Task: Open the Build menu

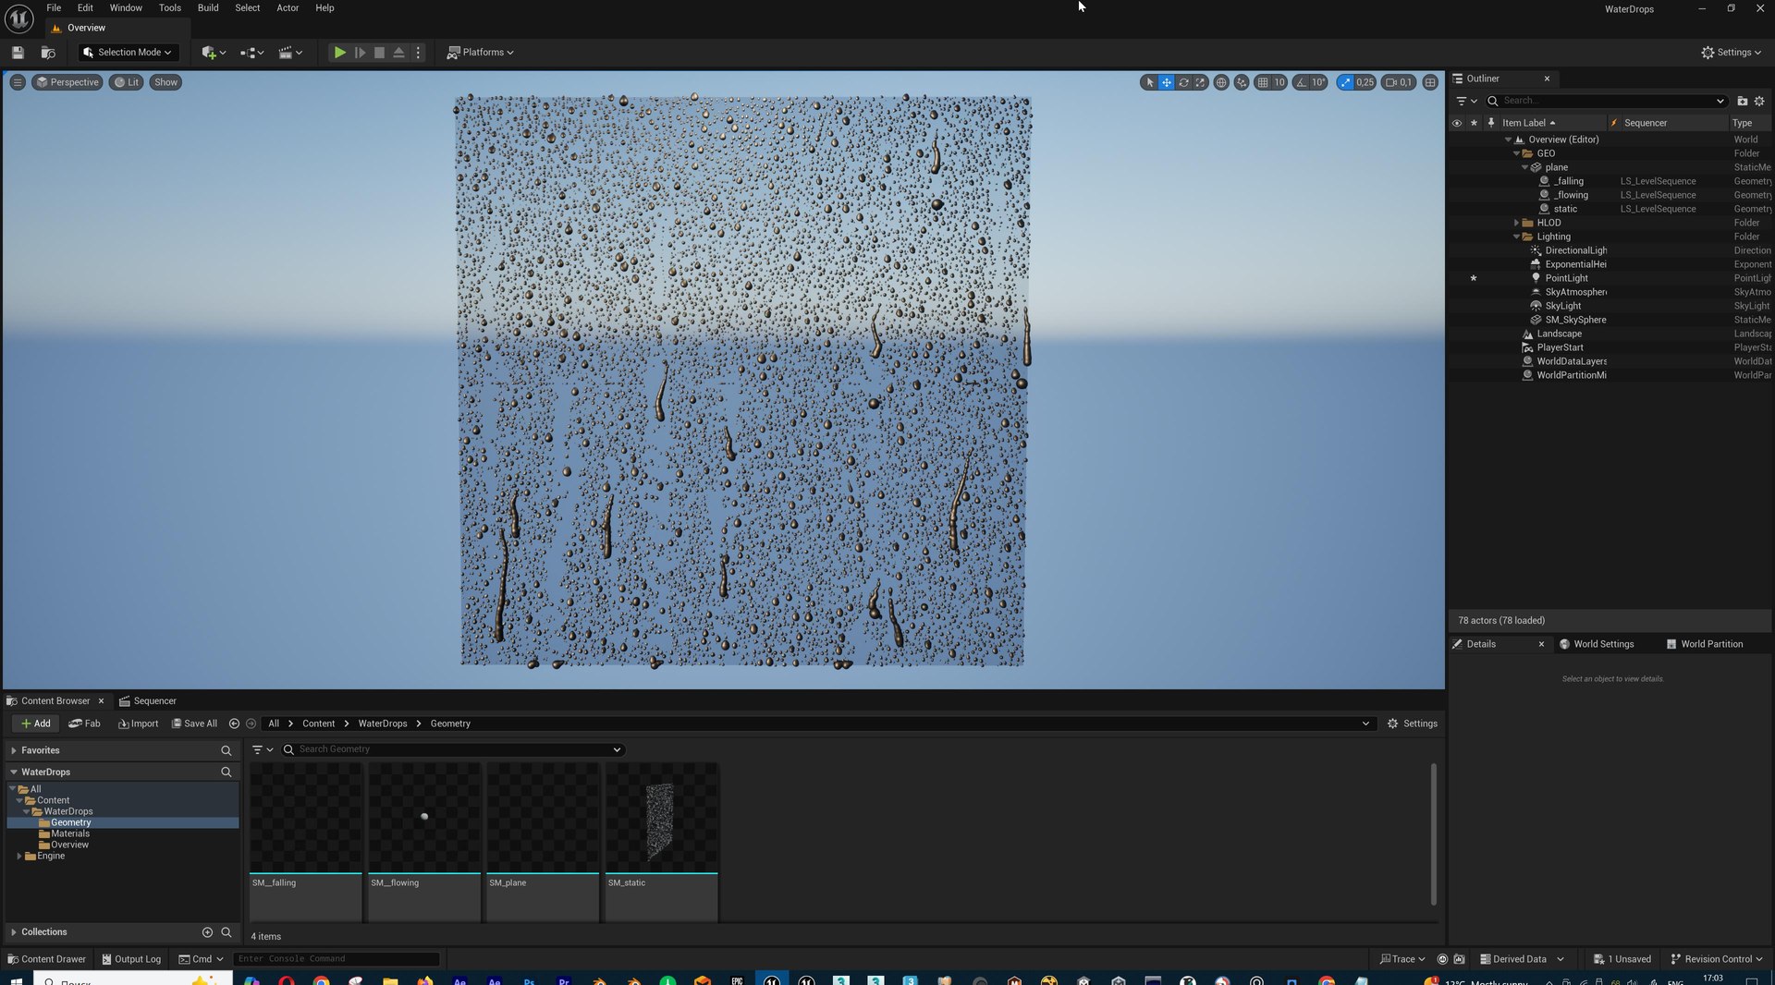Action: (x=208, y=7)
